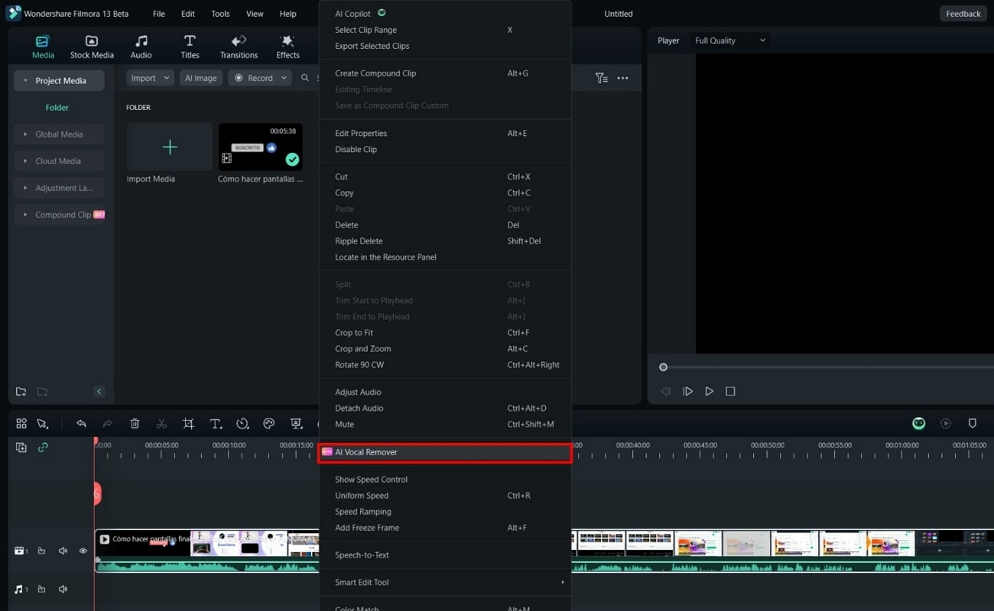Click the Color palette icon

pyautogui.click(x=269, y=423)
